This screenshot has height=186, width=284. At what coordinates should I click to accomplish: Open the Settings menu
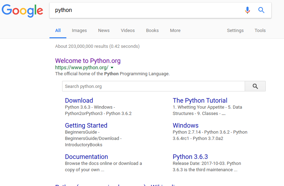click(x=235, y=31)
